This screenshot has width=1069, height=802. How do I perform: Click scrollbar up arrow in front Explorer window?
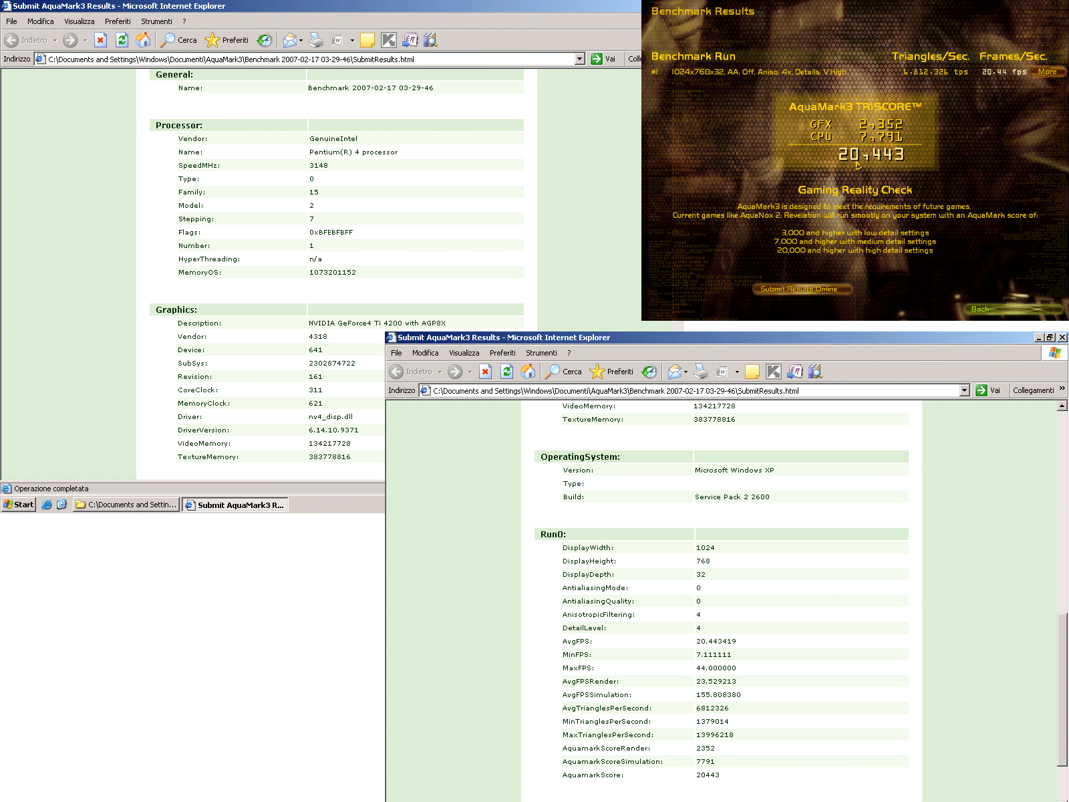tap(1062, 406)
